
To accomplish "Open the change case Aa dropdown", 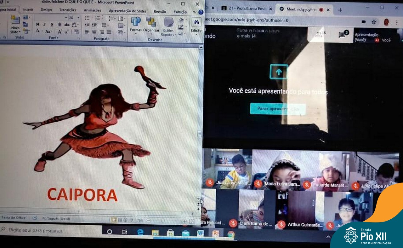I will pos(48,32).
